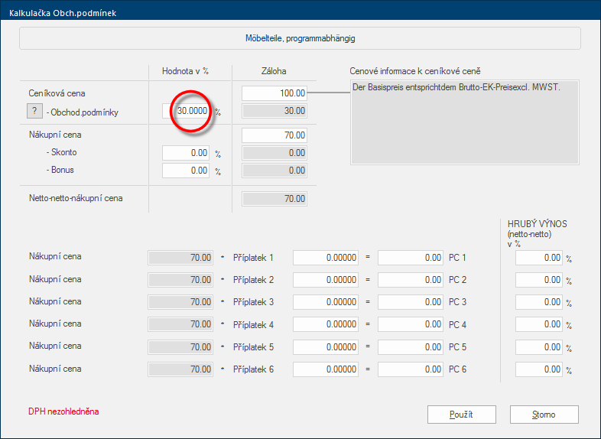Screen dimensions: 601x439
Task: Select the Obchod.podmínky percentage field
Action: [x=186, y=111]
